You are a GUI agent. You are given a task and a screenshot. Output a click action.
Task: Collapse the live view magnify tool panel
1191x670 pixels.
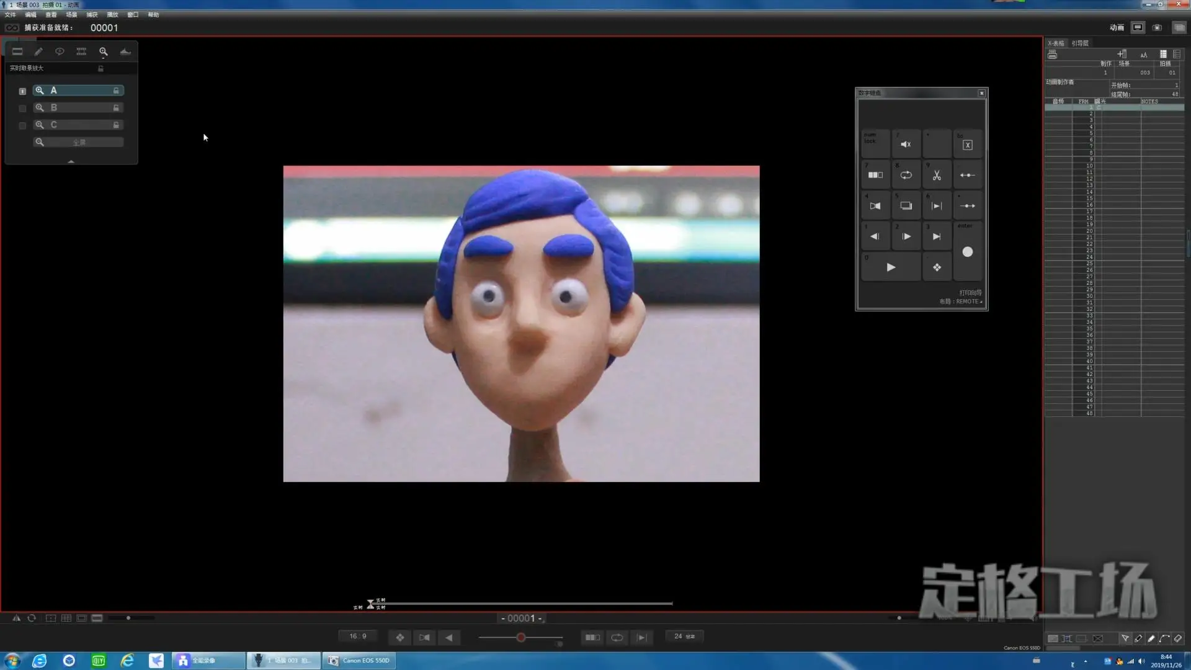pos(71,161)
